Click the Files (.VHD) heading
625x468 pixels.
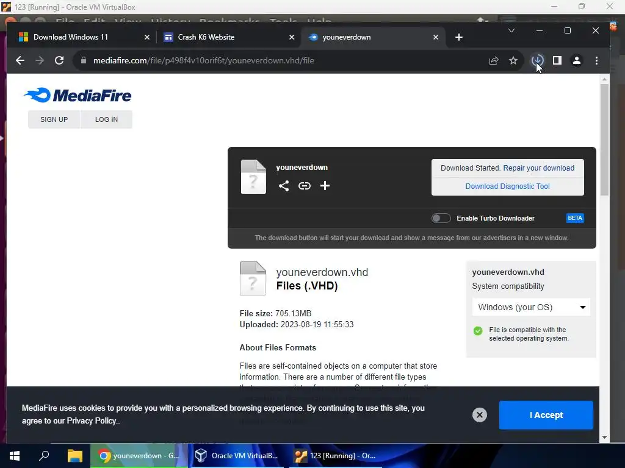pyautogui.click(x=307, y=286)
